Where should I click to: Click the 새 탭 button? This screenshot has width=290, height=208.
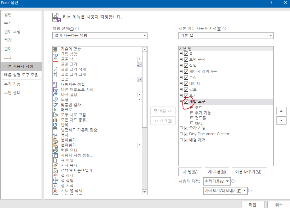click(190, 172)
